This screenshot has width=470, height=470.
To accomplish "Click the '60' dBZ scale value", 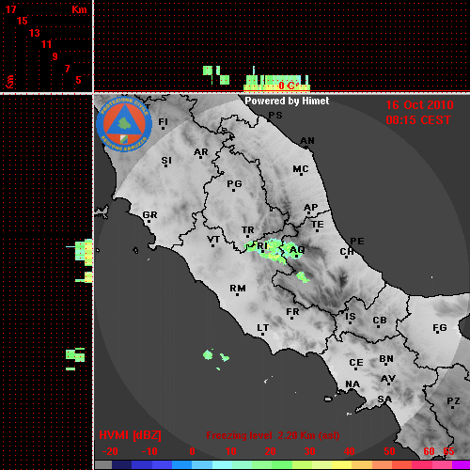I will pyautogui.click(x=429, y=451).
